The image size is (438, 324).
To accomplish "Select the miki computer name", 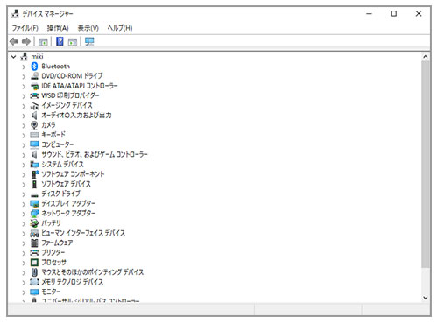I will click(37, 56).
